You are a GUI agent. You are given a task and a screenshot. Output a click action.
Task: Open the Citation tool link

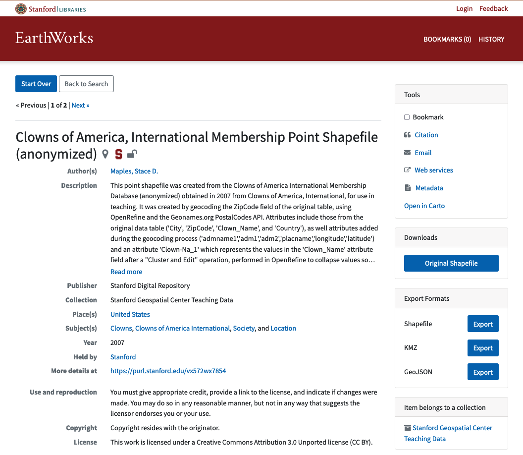coord(426,135)
